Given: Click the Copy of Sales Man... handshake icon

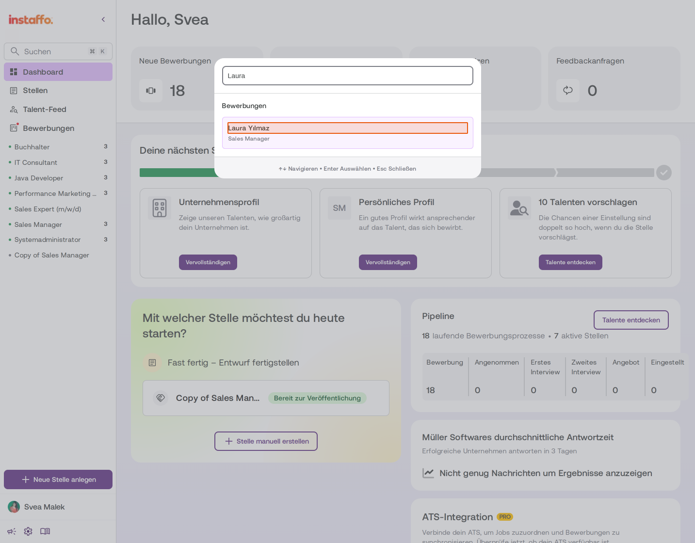Looking at the screenshot, I should (160, 398).
